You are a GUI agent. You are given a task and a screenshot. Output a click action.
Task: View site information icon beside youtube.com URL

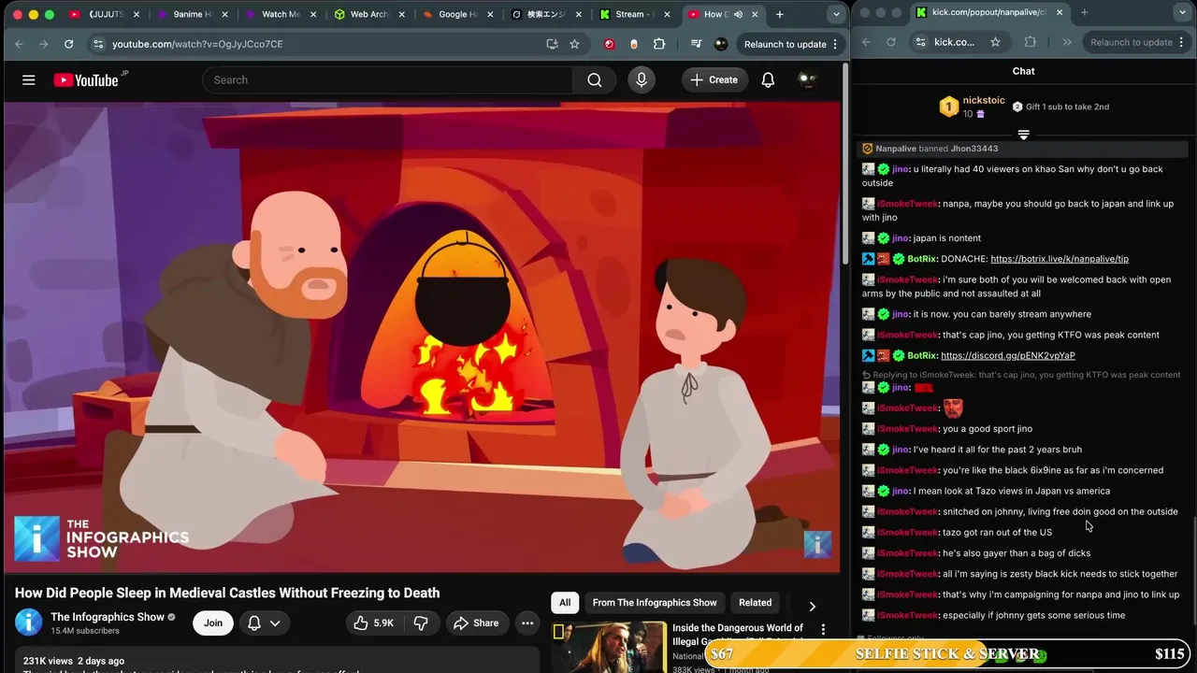pos(98,44)
